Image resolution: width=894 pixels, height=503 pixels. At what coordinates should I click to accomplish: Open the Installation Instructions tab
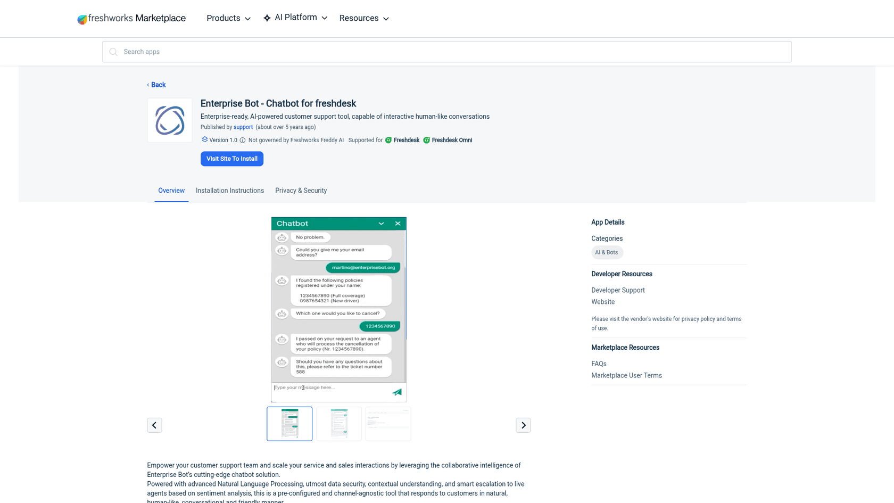[230, 191]
